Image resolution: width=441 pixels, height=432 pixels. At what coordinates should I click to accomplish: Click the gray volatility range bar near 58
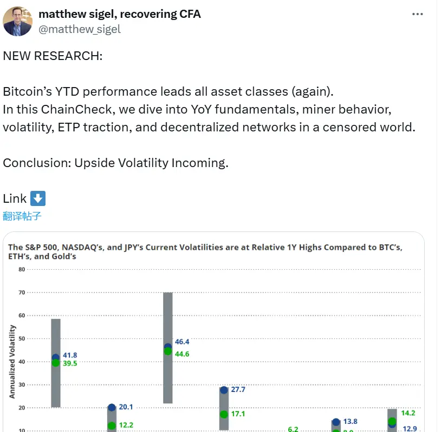coord(55,362)
